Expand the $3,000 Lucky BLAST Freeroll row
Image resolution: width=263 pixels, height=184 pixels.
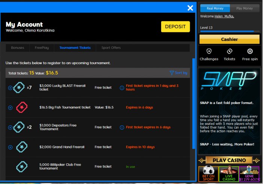coord(10,88)
